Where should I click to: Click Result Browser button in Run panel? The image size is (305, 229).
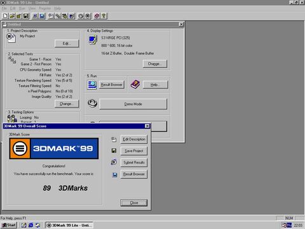(x=112, y=85)
